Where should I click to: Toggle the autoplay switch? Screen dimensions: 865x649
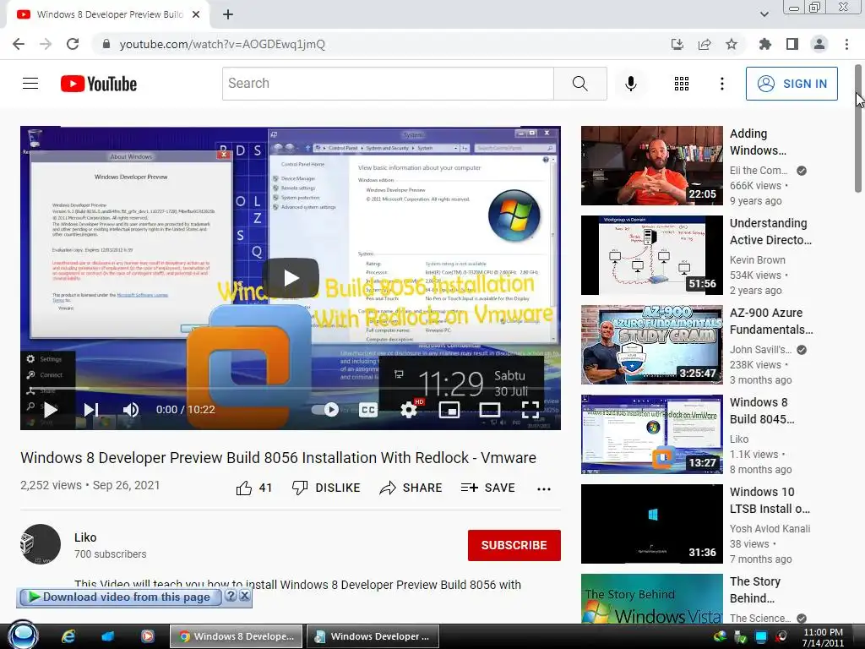tap(325, 410)
